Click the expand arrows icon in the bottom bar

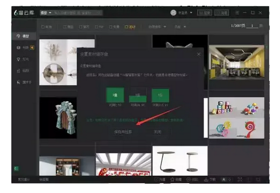pyautogui.click(x=240, y=179)
